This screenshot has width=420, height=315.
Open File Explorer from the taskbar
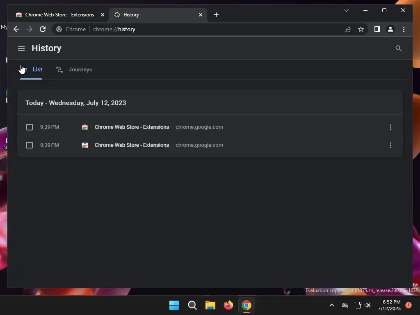(x=210, y=305)
